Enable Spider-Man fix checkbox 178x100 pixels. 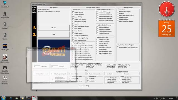pos(97,49)
